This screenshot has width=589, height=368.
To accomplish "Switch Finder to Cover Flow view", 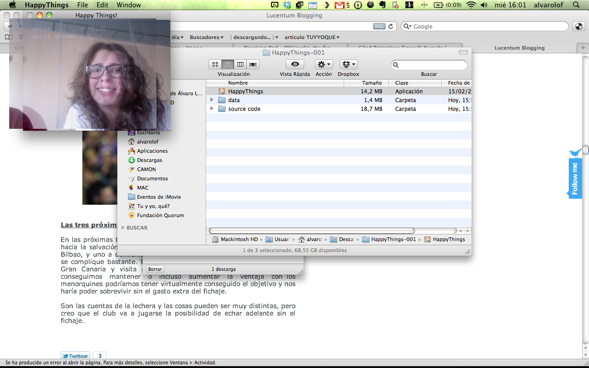I will click(253, 64).
